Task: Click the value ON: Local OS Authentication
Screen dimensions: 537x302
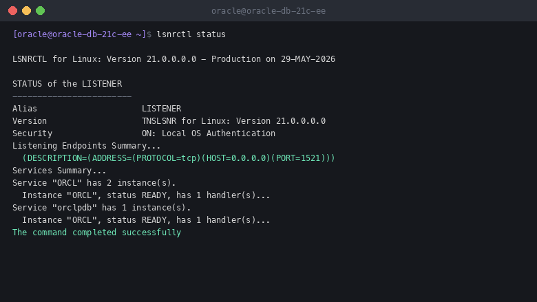Action: [209, 133]
